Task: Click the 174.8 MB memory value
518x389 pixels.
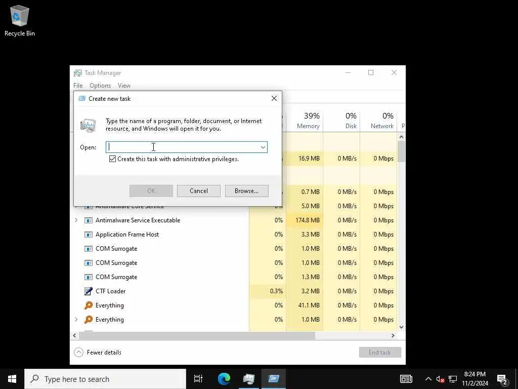Action: click(x=307, y=220)
